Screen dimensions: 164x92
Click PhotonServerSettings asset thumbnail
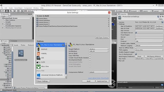tap(21, 53)
